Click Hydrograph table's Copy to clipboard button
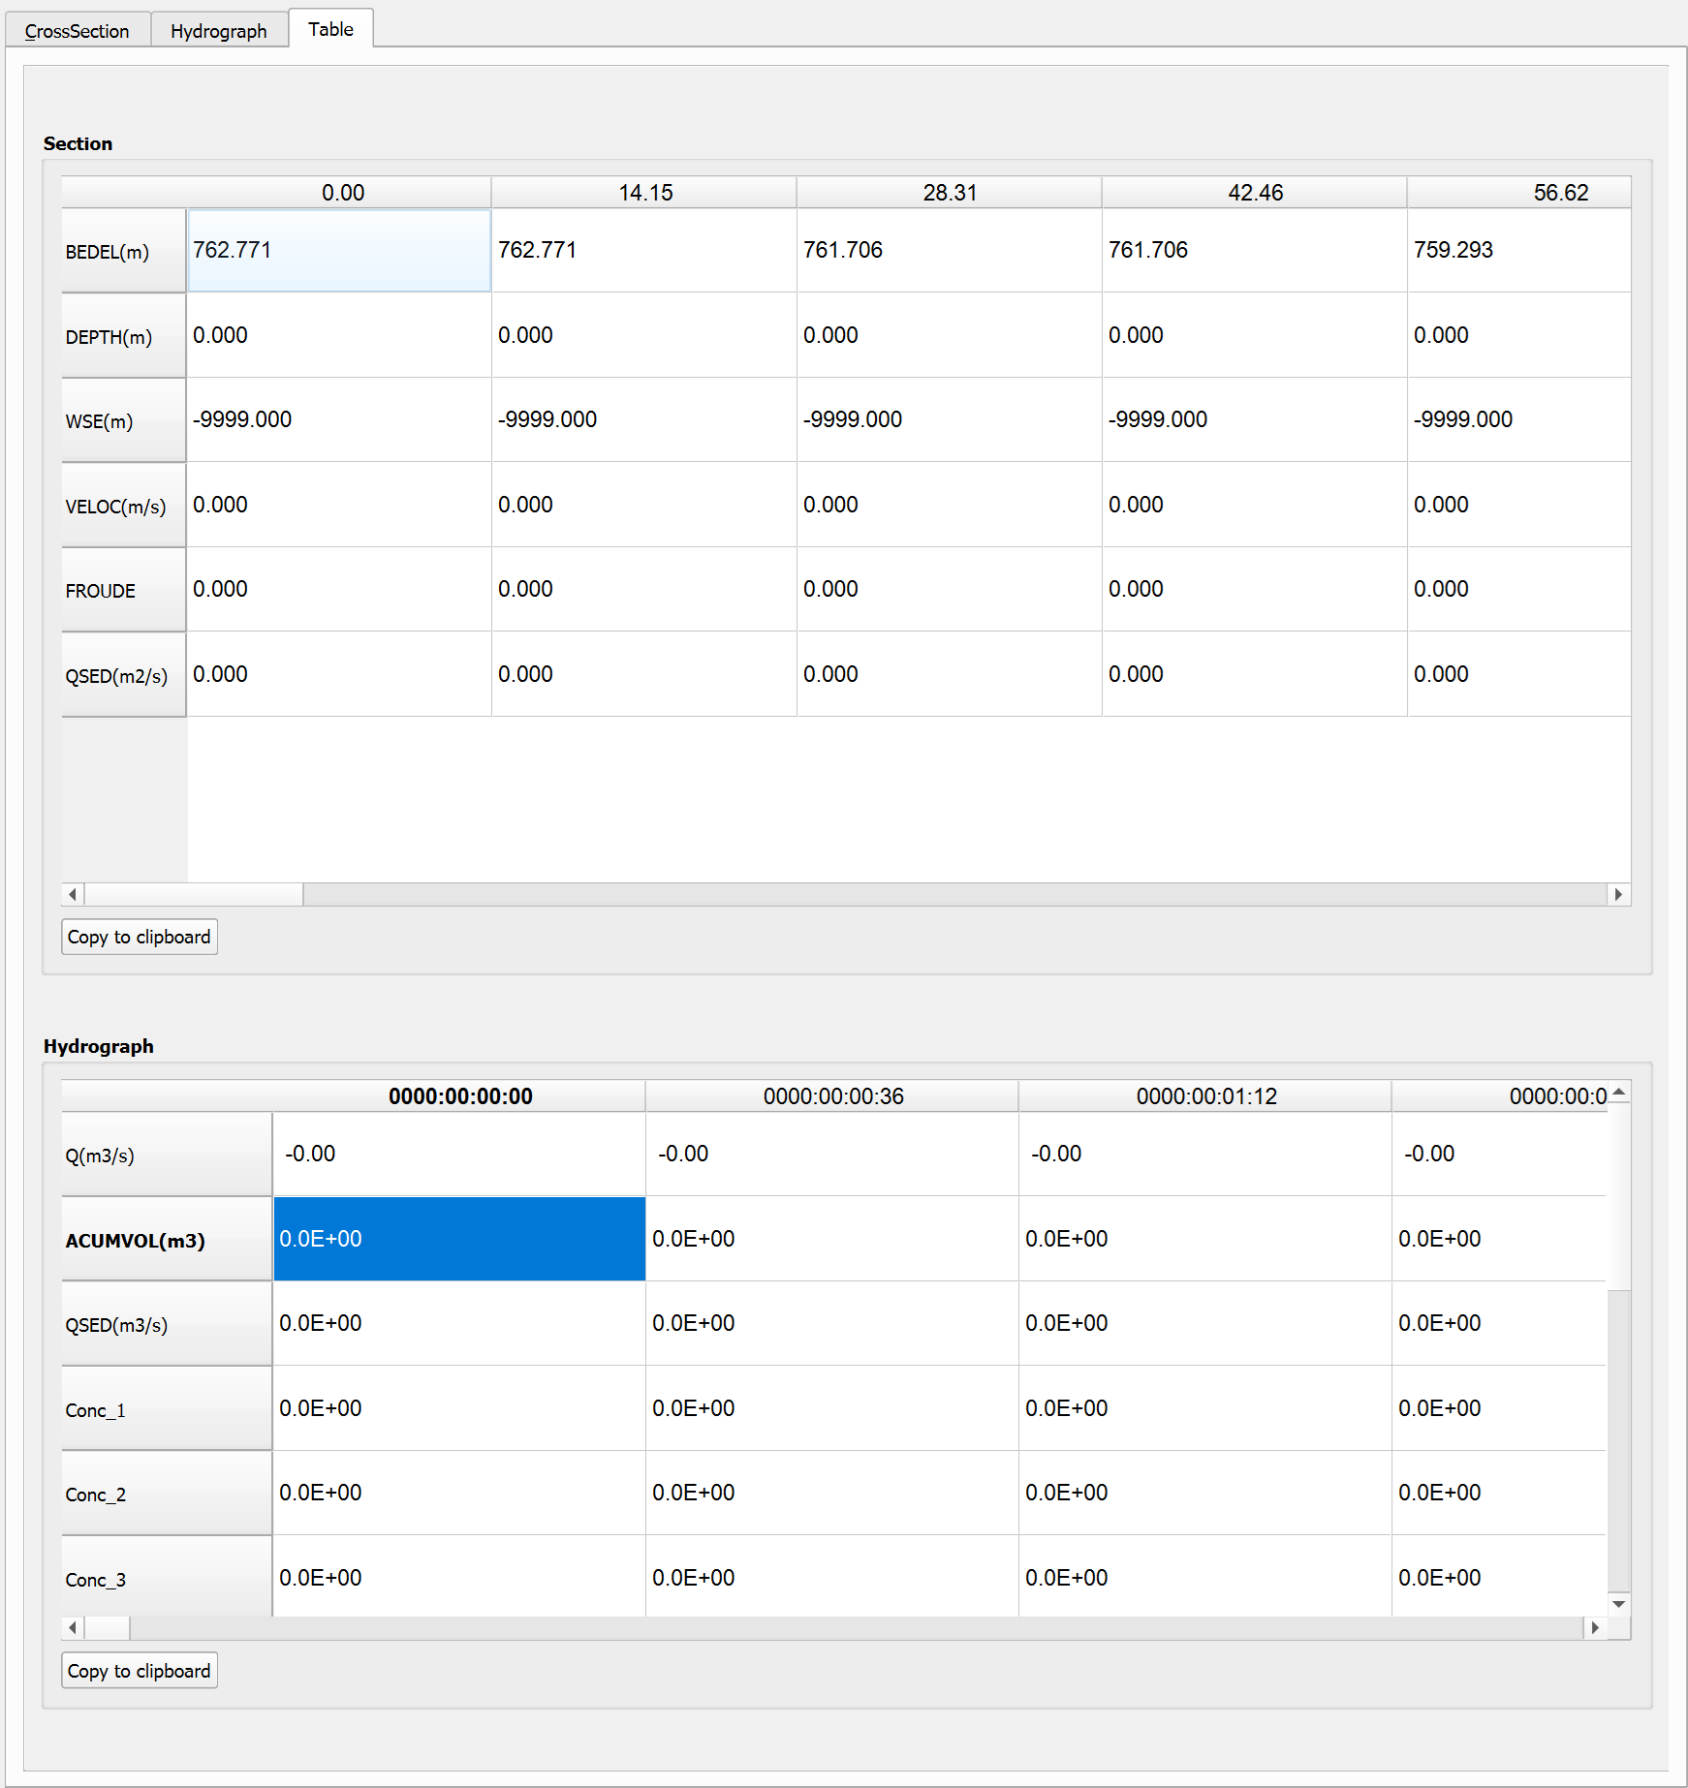This screenshot has width=1688, height=1788. [140, 1671]
